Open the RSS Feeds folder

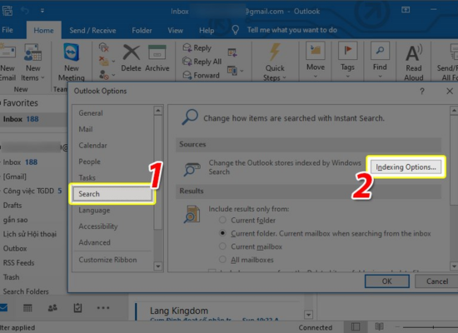18,262
